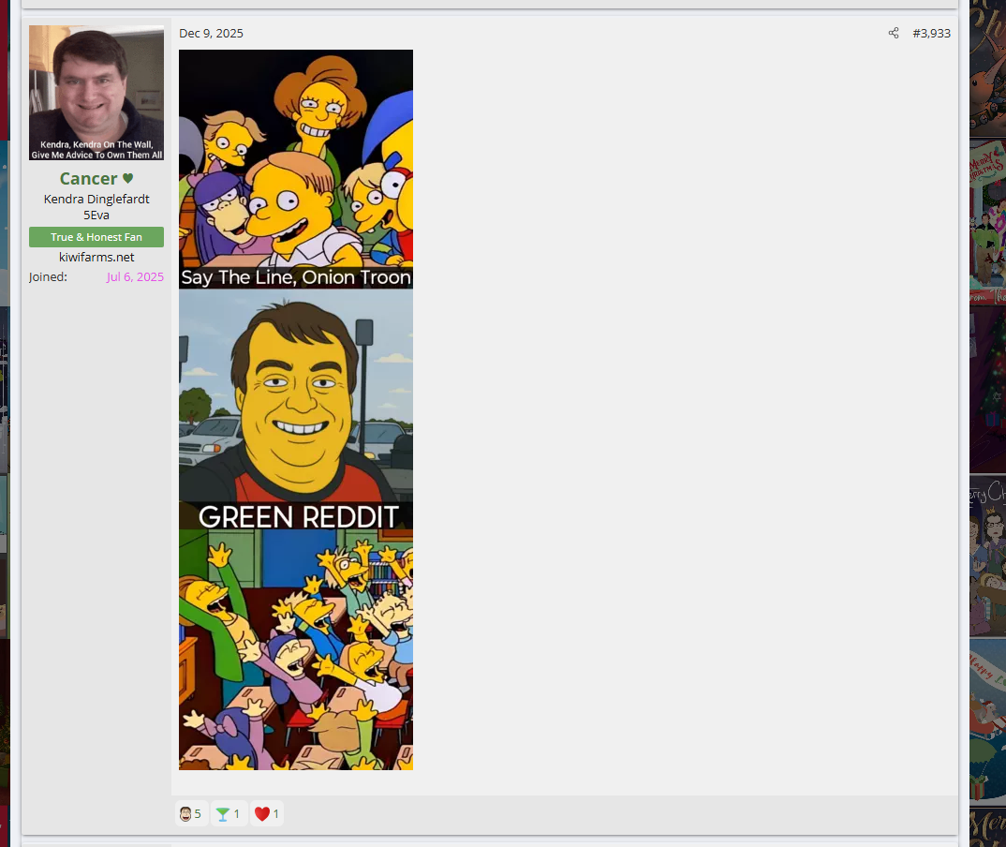Click the share icon beside post number
This screenshot has width=1006, height=847.
point(894,34)
